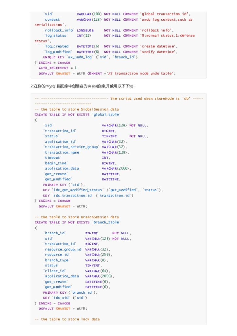
Task: Click the log_created column name
Action: 57,46
